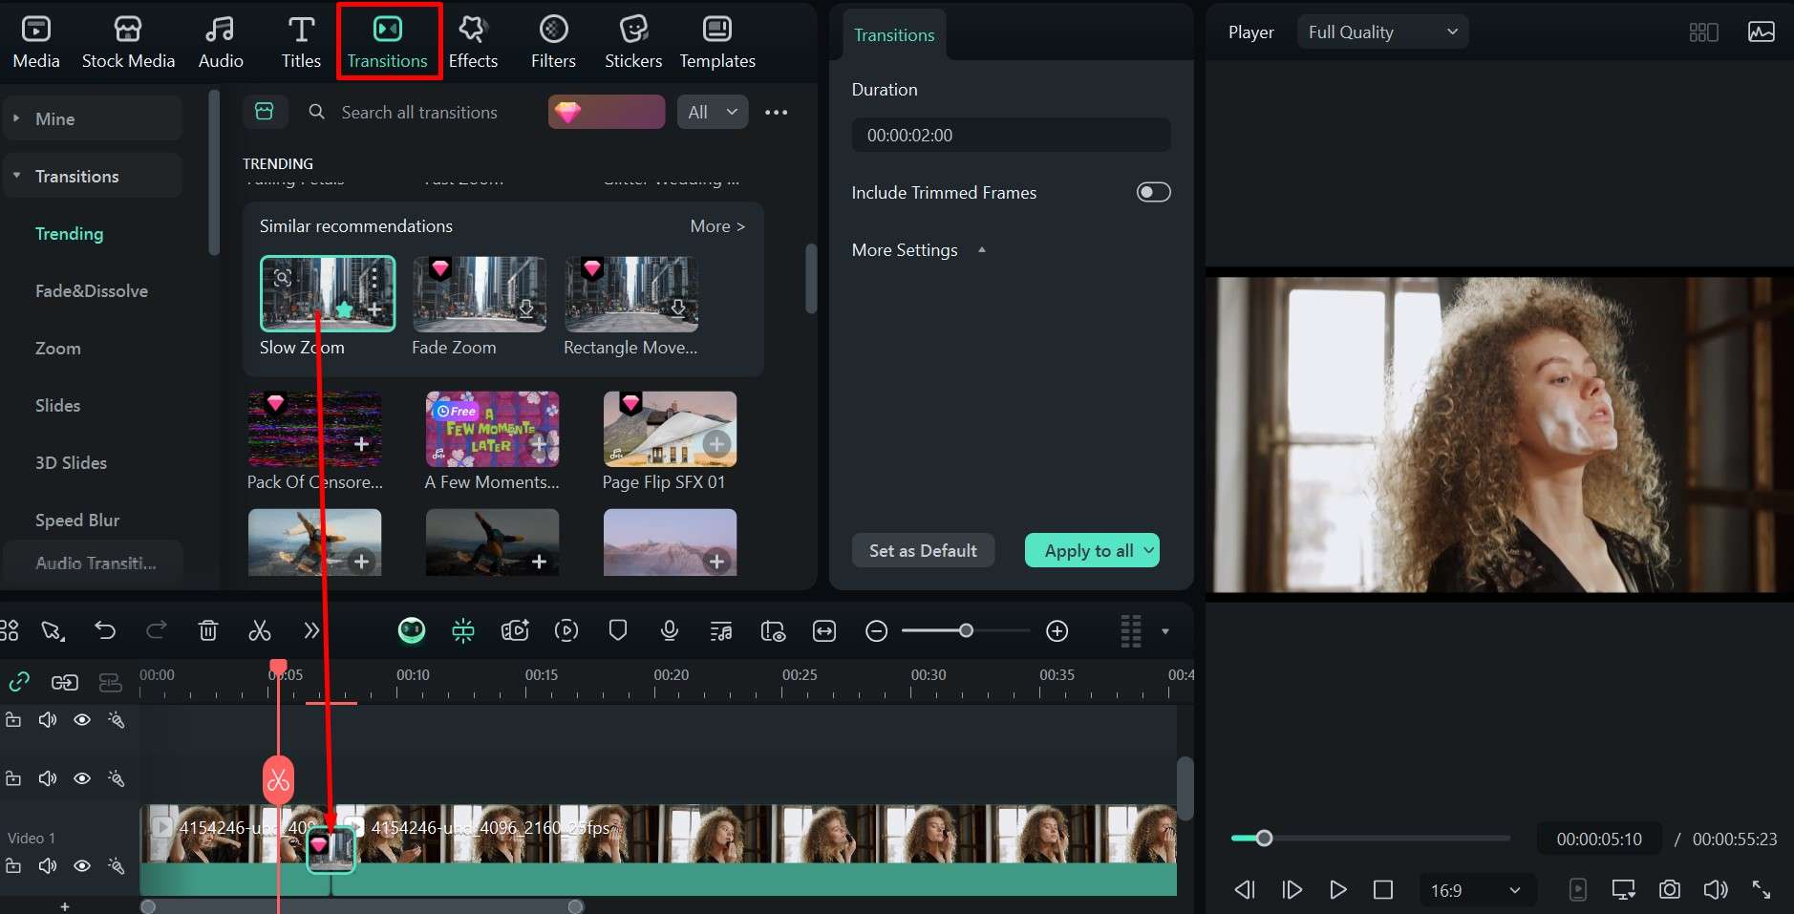Click the timeline zoom slider handle
The height and width of the screenshot is (914, 1794).
967,630
